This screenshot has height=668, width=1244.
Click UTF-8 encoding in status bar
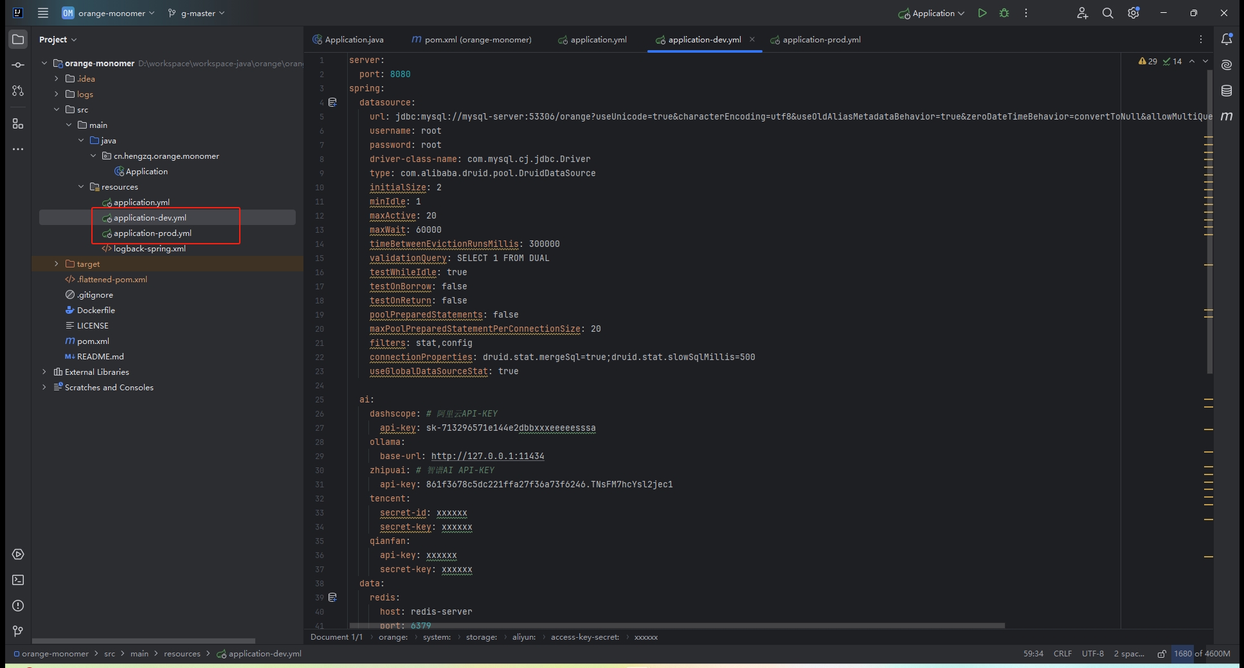pos(1093,654)
